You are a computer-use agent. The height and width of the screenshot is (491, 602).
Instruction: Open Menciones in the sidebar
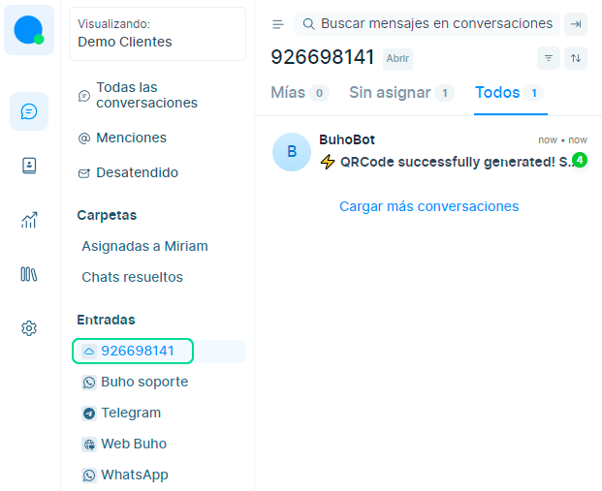tap(131, 138)
